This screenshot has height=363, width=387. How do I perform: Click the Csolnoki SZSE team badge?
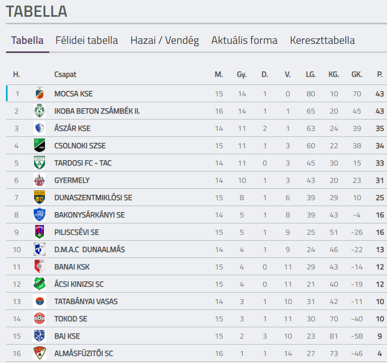coord(40,146)
